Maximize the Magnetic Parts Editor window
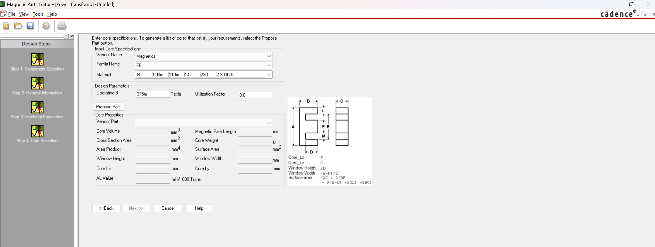This screenshot has width=655, height=247. (631, 4)
